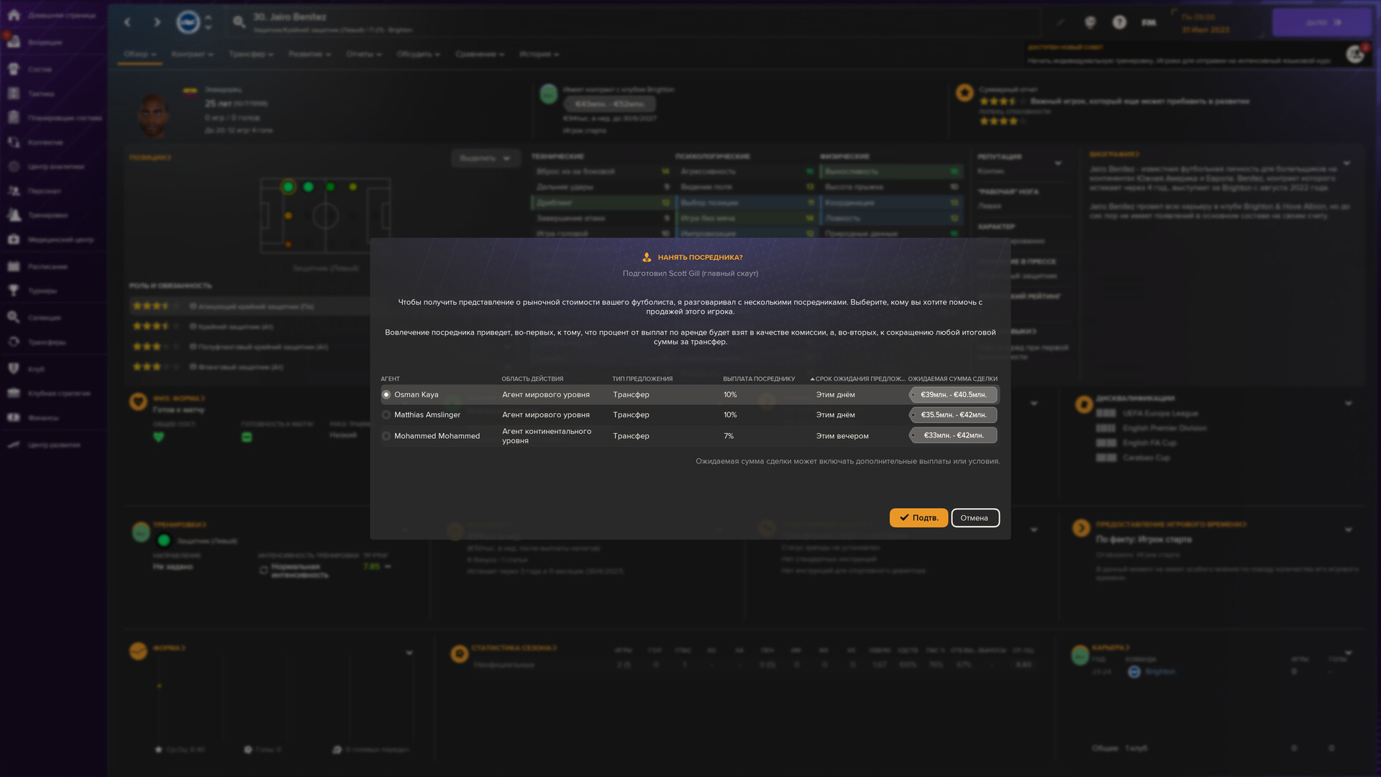Cancel the intermediary dialog with Отмена
This screenshot has height=777, width=1381.
click(x=975, y=517)
